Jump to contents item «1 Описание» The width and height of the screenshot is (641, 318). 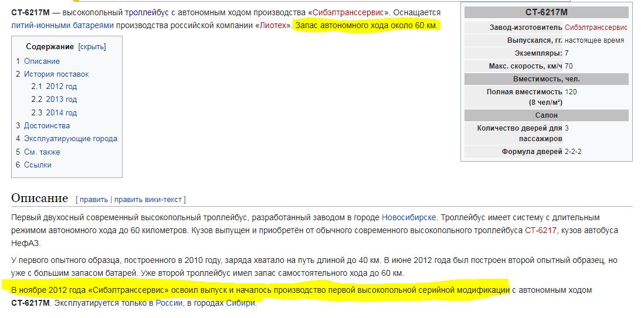(38, 61)
